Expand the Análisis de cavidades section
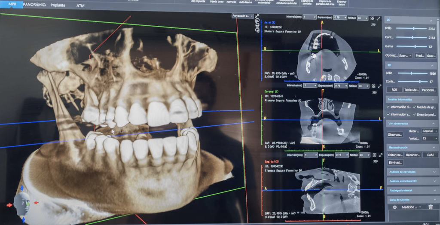Screen dimensions: 440x225 click(x=411, y=172)
